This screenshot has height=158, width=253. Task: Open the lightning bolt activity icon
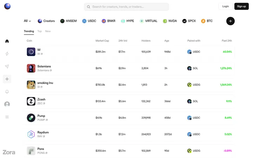pyautogui.click(x=7, y=54)
